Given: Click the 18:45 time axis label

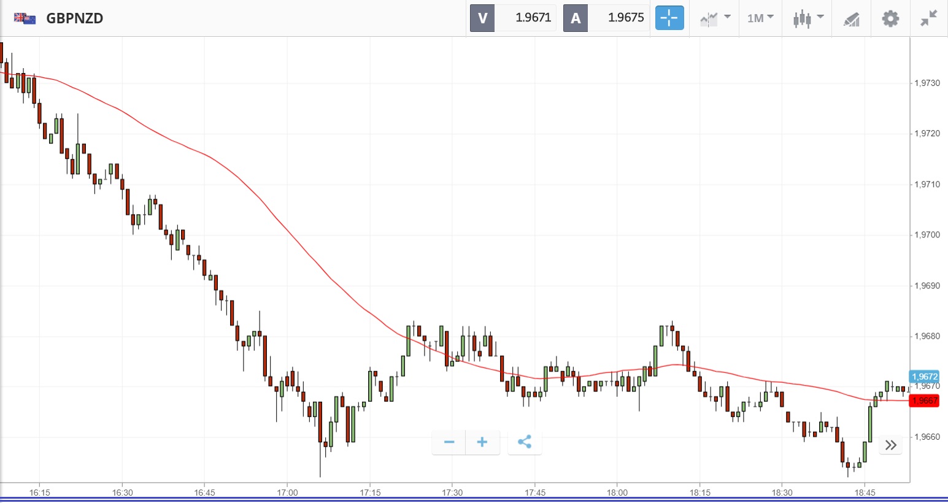Looking at the screenshot, I should pos(865,493).
